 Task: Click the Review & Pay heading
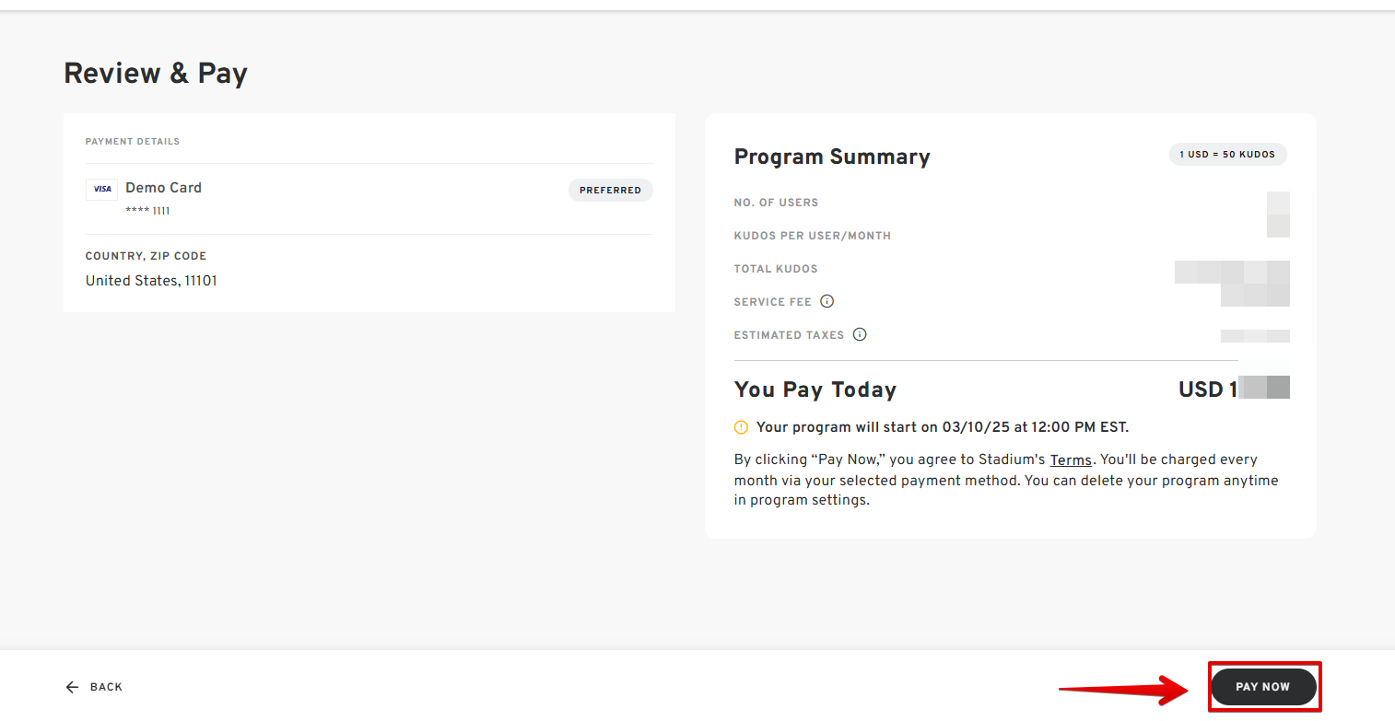pyautogui.click(x=156, y=74)
